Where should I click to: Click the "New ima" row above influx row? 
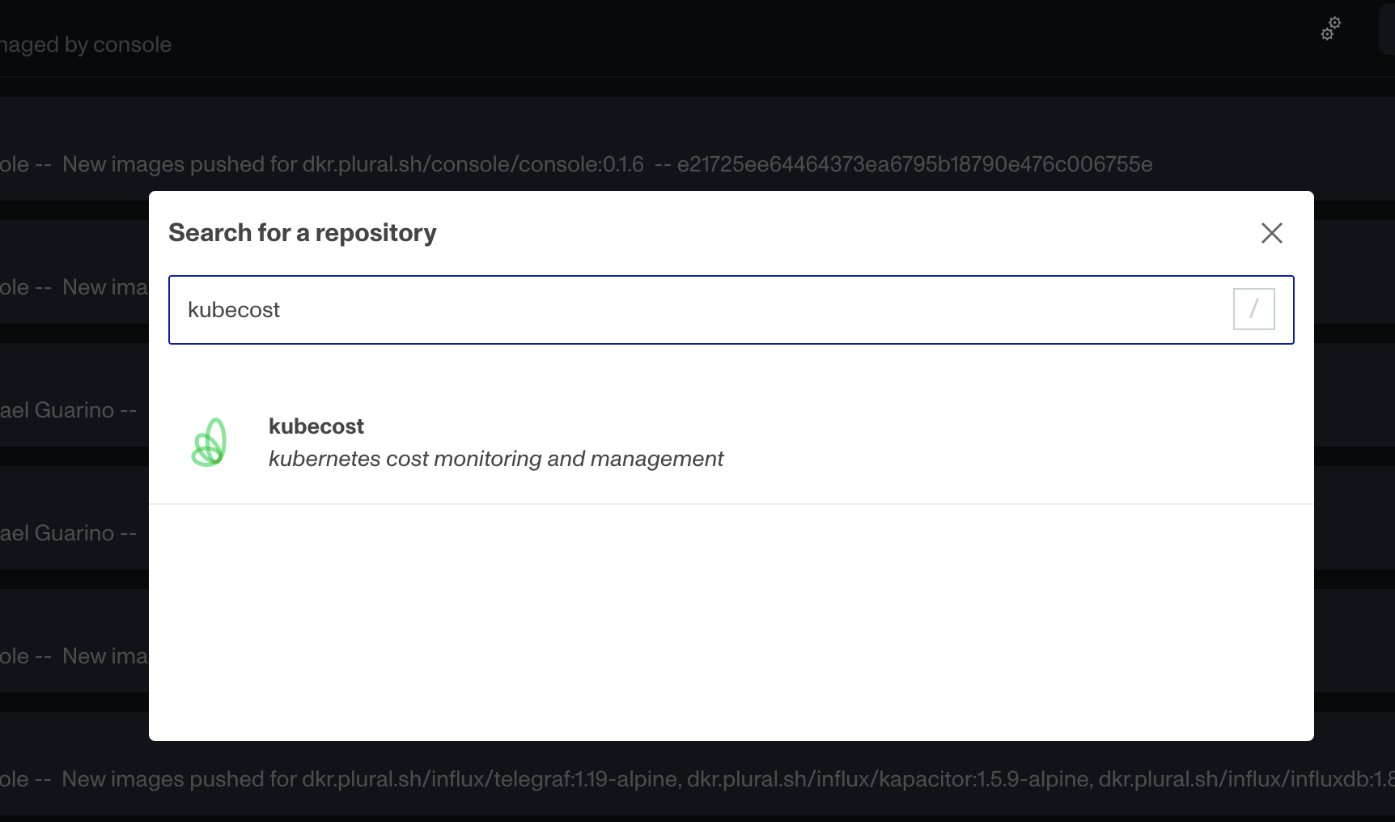pyautogui.click(x=104, y=656)
